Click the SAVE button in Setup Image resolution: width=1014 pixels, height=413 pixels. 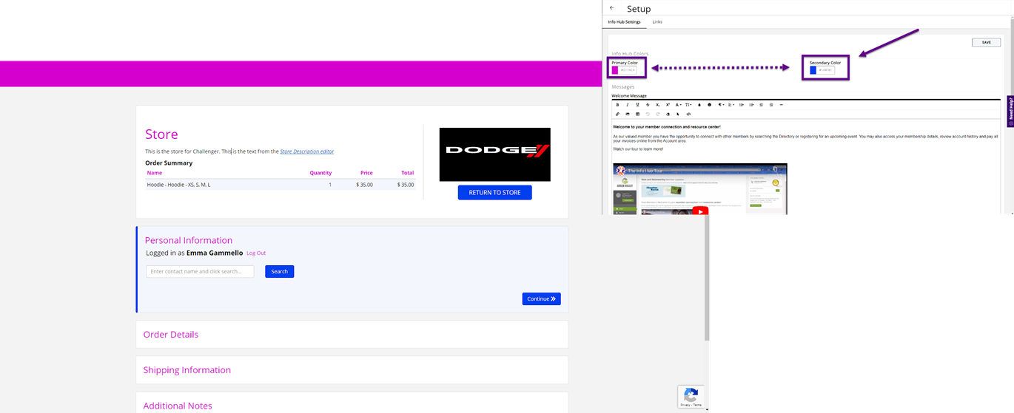tap(986, 42)
